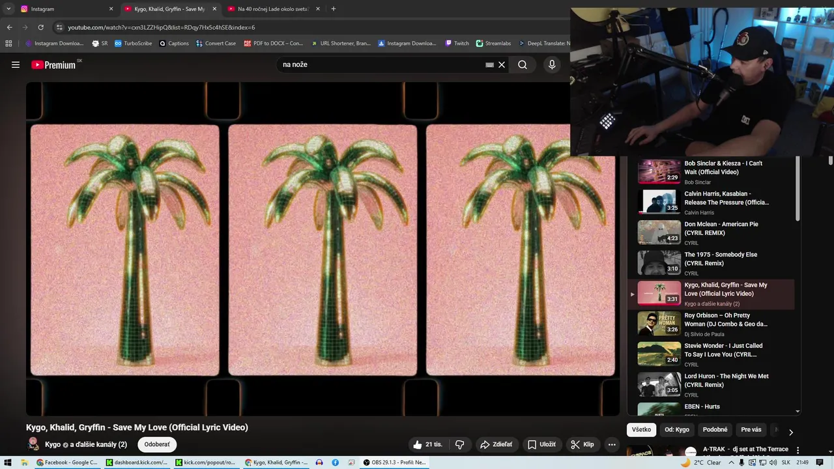This screenshot has height=469, width=834.
Task: Open the speaker volume tray icon
Action: click(773, 462)
